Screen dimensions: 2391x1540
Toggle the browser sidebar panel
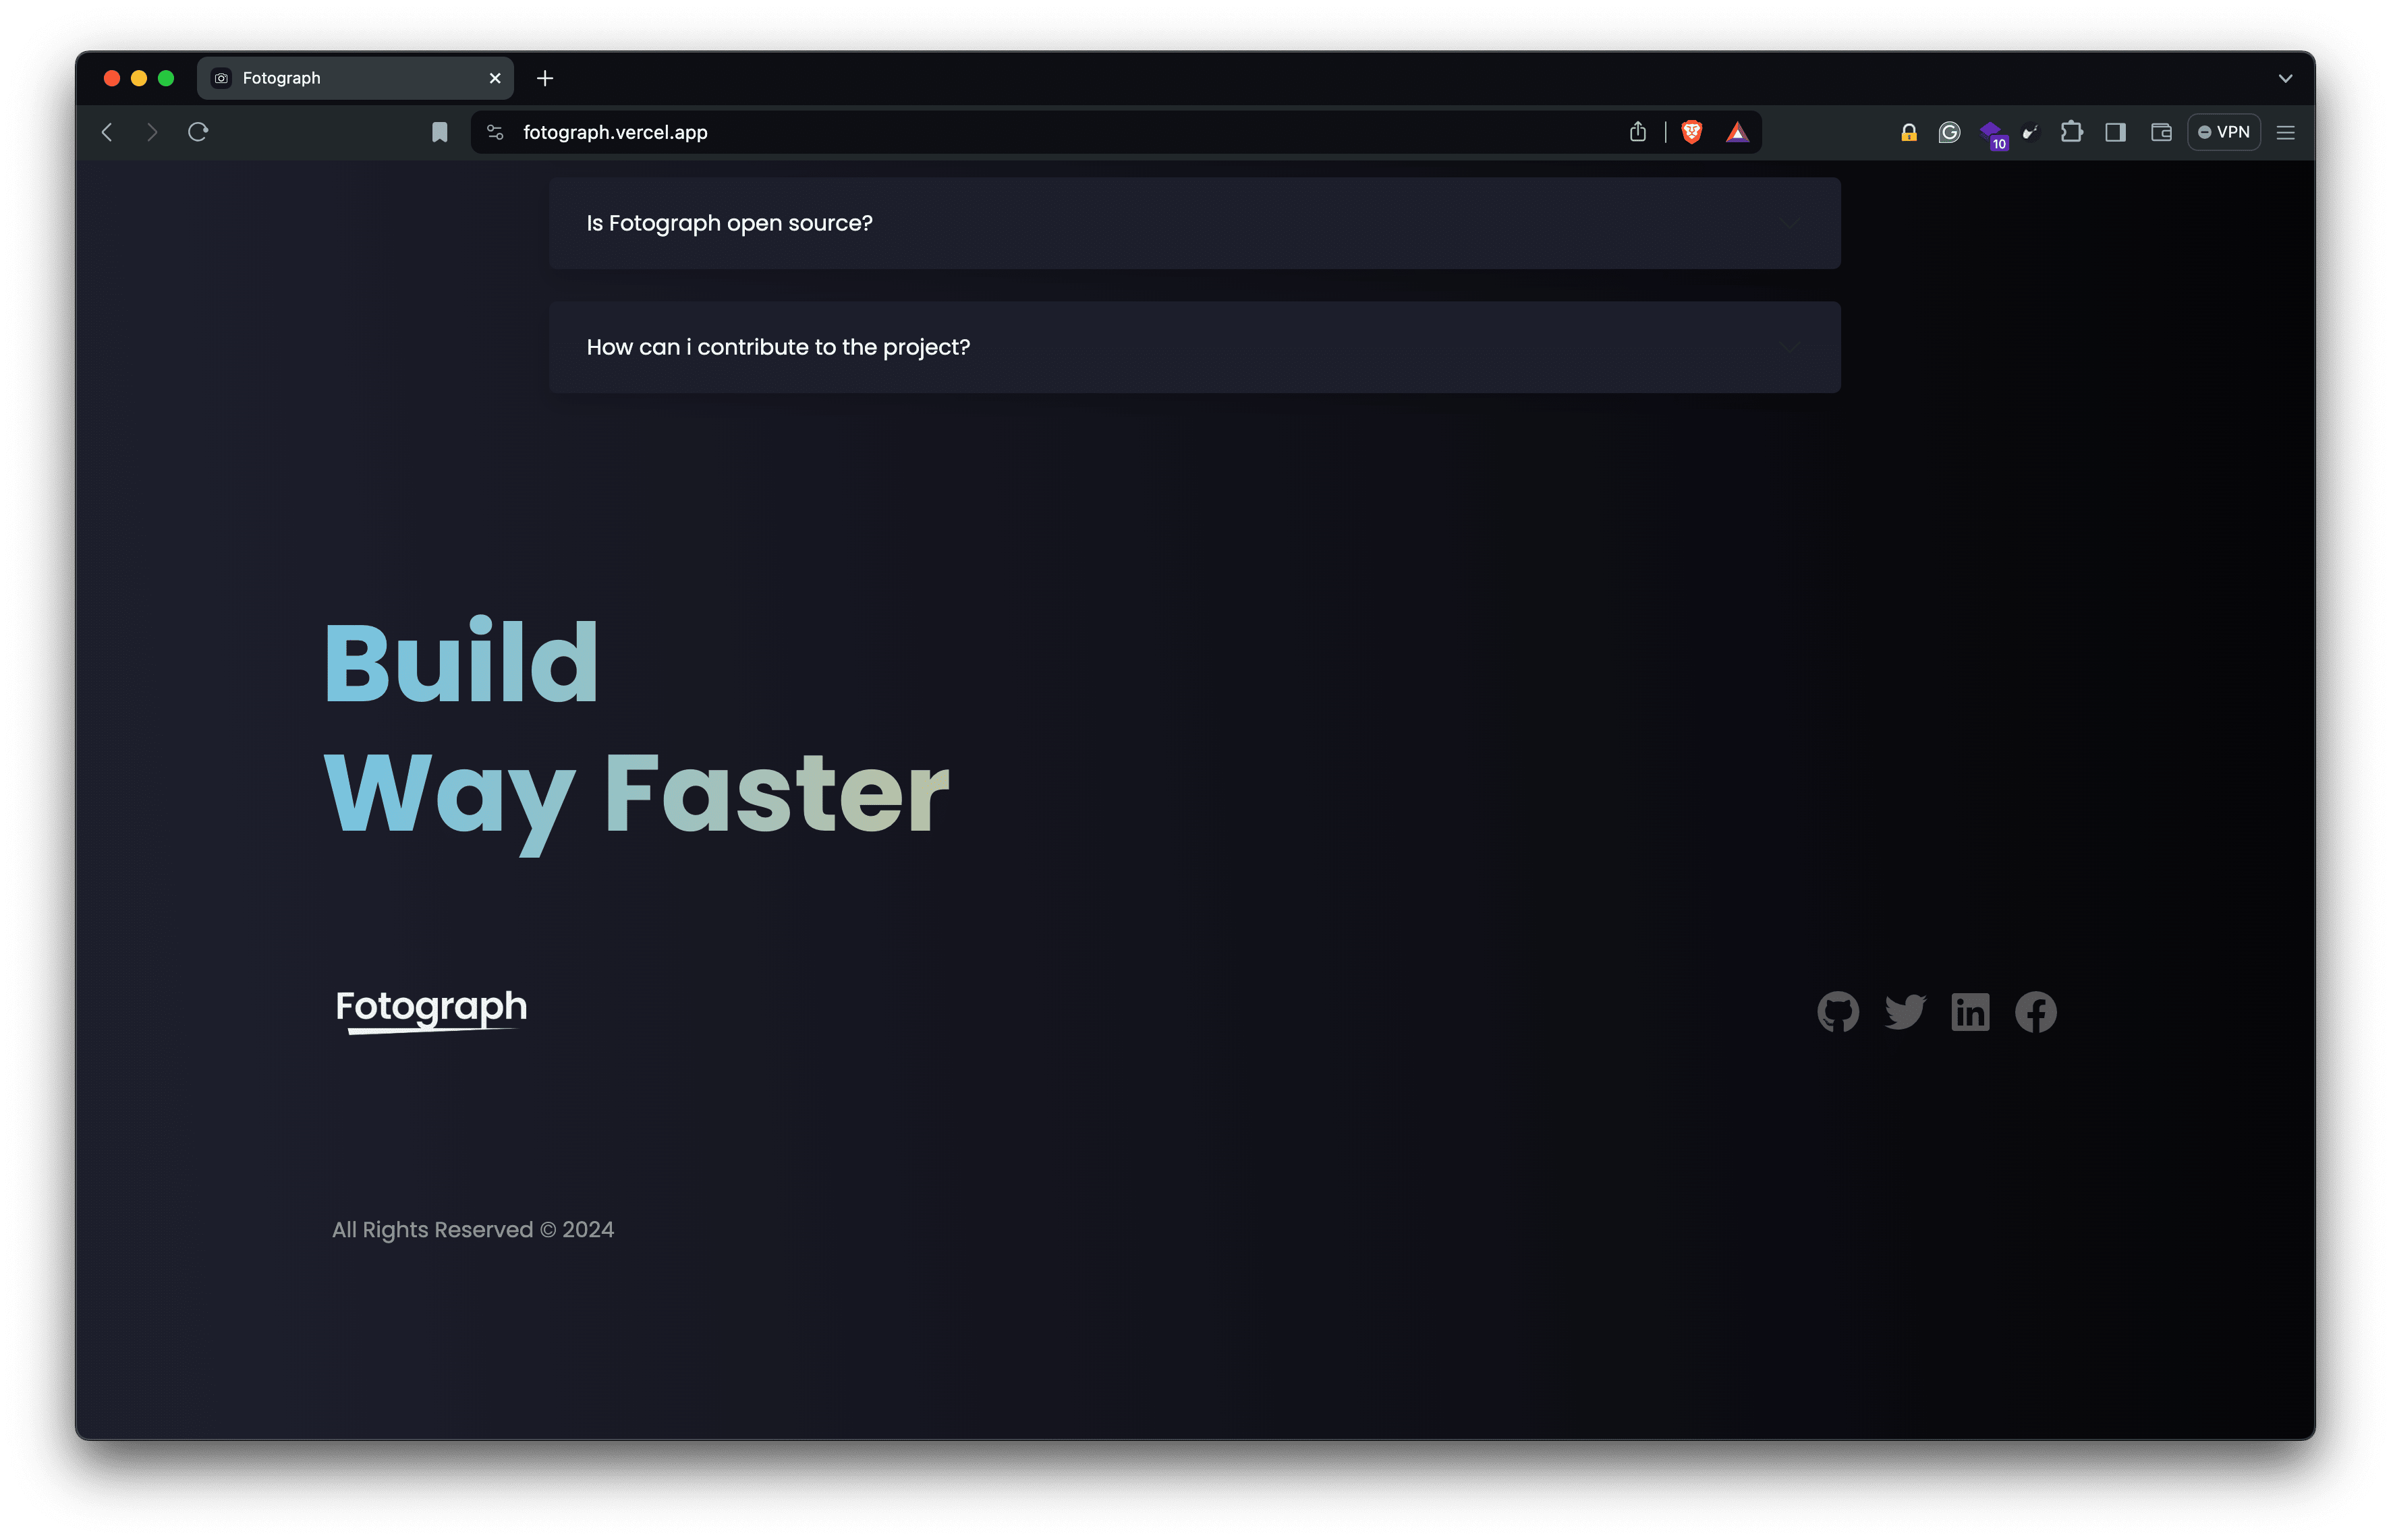click(x=2115, y=132)
